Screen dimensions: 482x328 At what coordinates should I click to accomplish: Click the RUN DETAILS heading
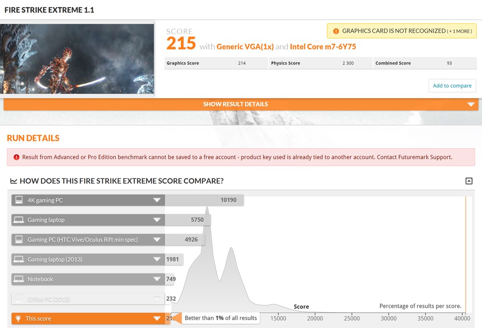(33, 138)
